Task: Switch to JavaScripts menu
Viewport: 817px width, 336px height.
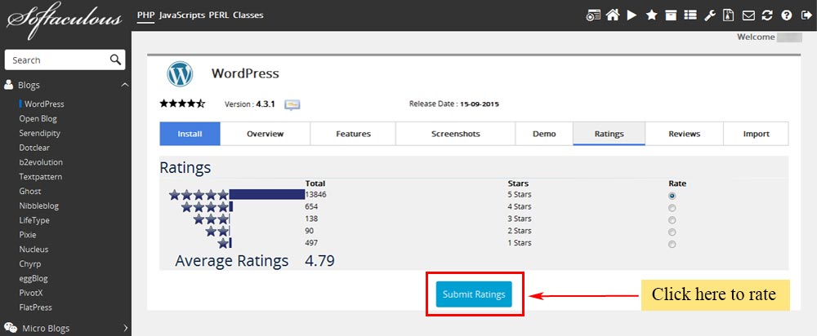Action: point(182,15)
